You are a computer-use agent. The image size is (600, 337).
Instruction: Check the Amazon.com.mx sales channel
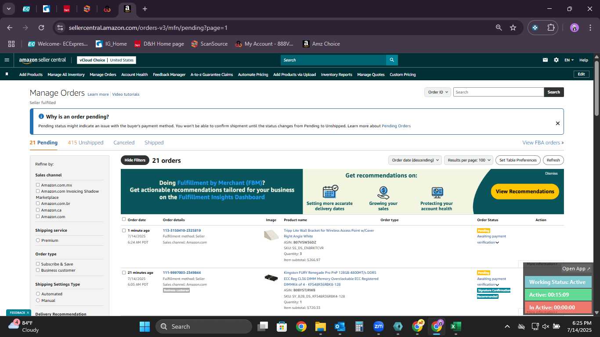click(x=38, y=185)
